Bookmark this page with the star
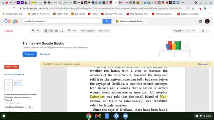This screenshot has height=120, width=214. (x=193, y=8)
